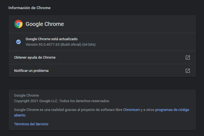This screenshot has height=136, width=204.
Task: Follow the Chromium link
Action: [131, 110]
